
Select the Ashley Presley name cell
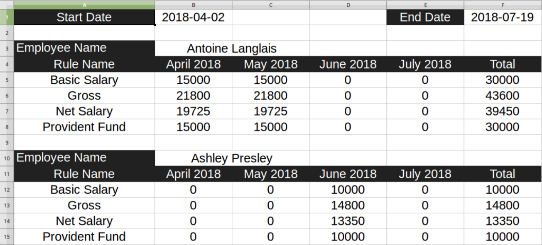click(x=232, y=158)
